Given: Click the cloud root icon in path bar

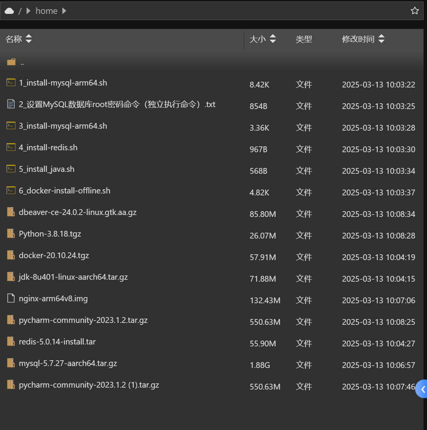Looking at the screenshot, I should point(9,11).
